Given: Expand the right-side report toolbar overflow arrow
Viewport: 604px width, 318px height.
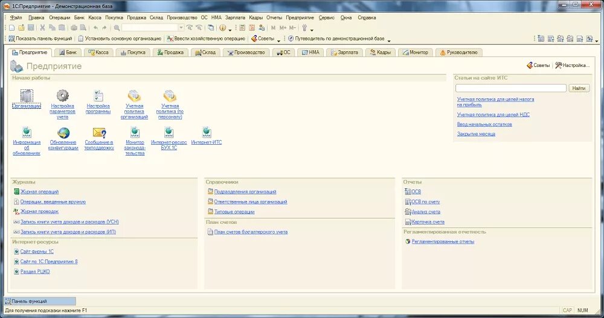Looking at the screenshot, I should [597, 40].
